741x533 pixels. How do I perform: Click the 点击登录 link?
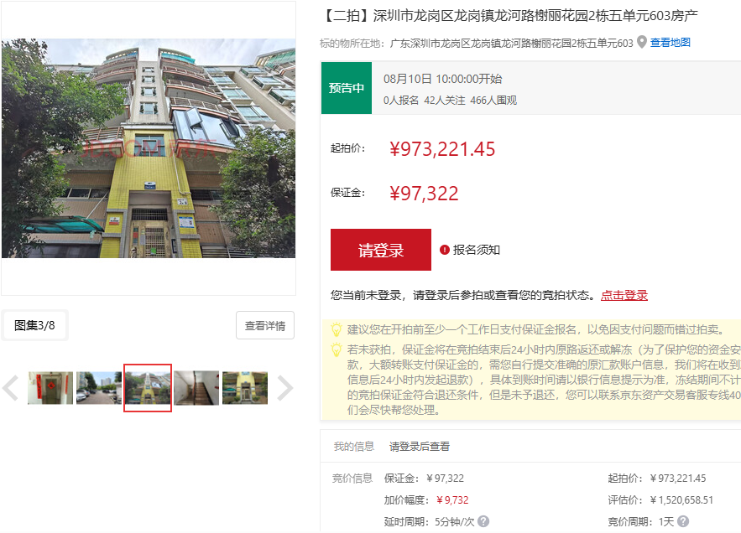(624, 295)
